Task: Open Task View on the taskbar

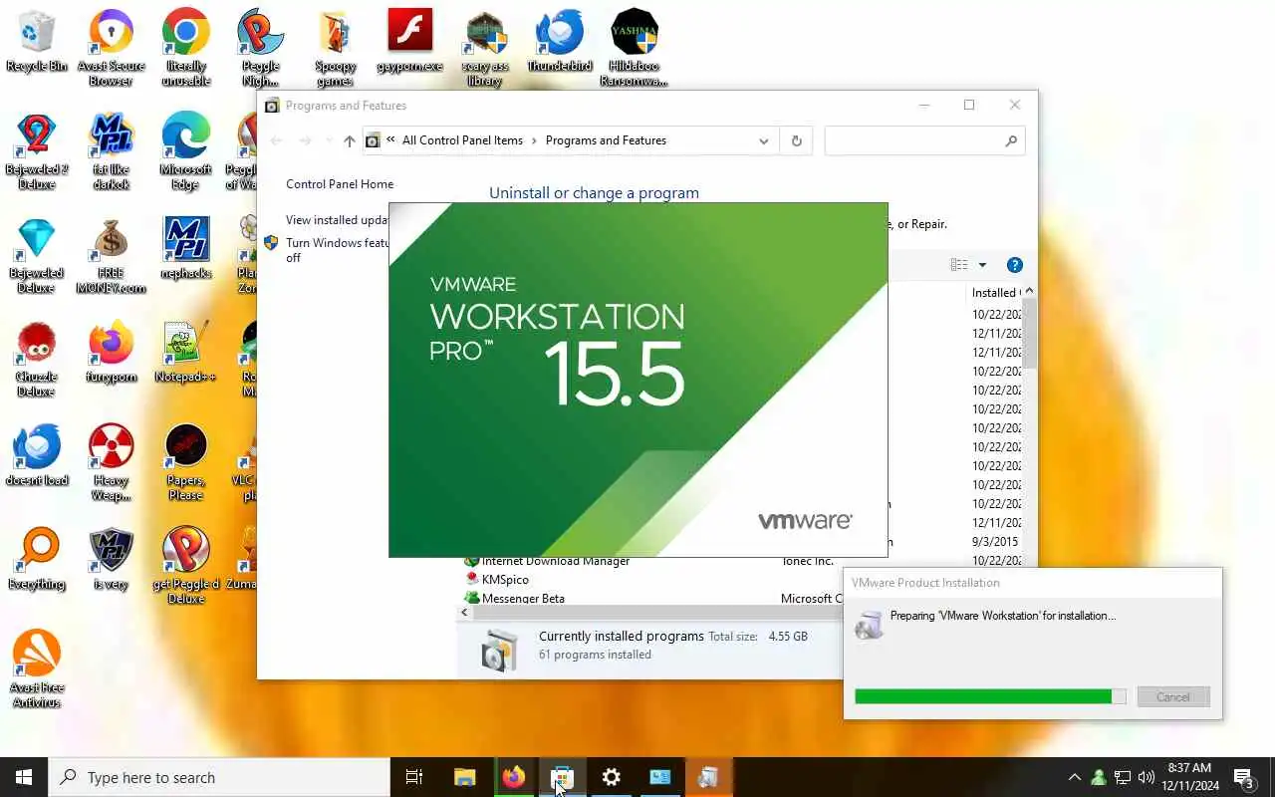Action: click(414, 777)
